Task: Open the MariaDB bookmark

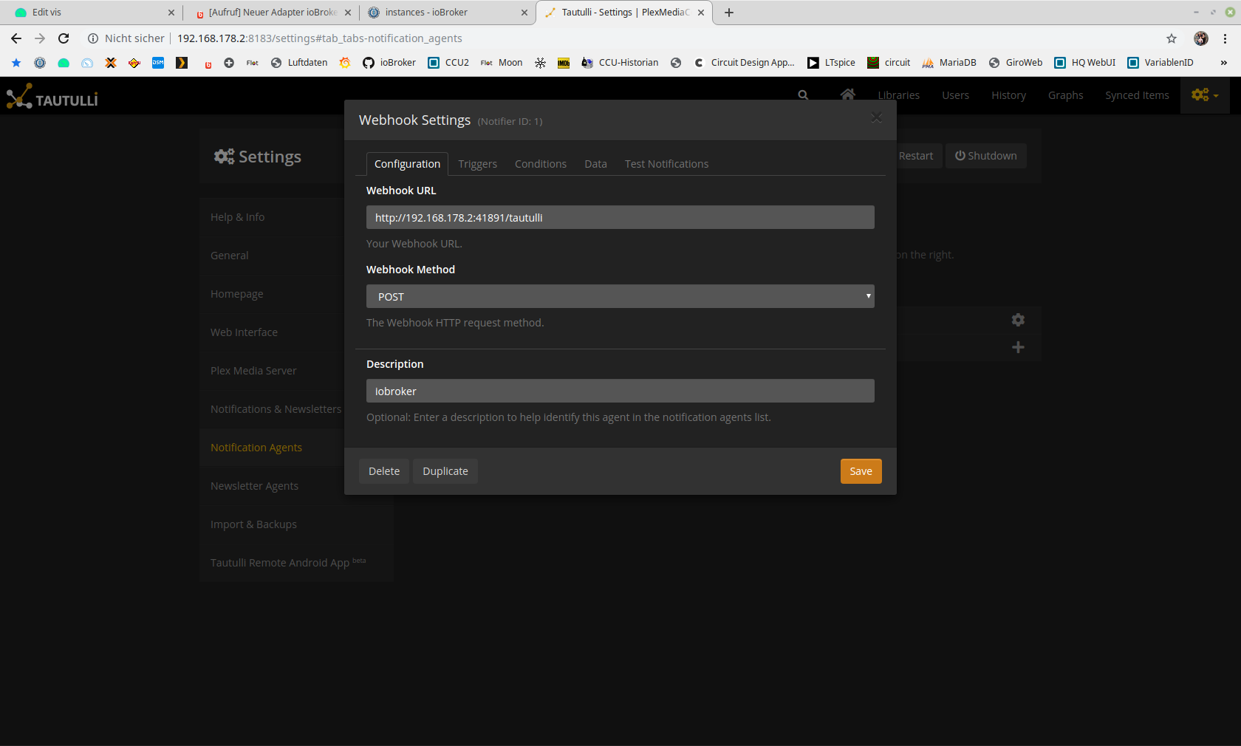Action: 949,63
